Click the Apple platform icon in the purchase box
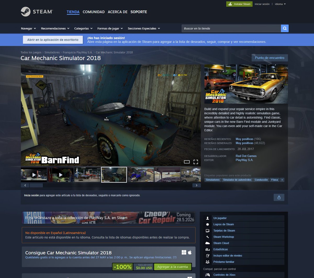This screenshot has width=314, height=278. (x=190, y=252)
